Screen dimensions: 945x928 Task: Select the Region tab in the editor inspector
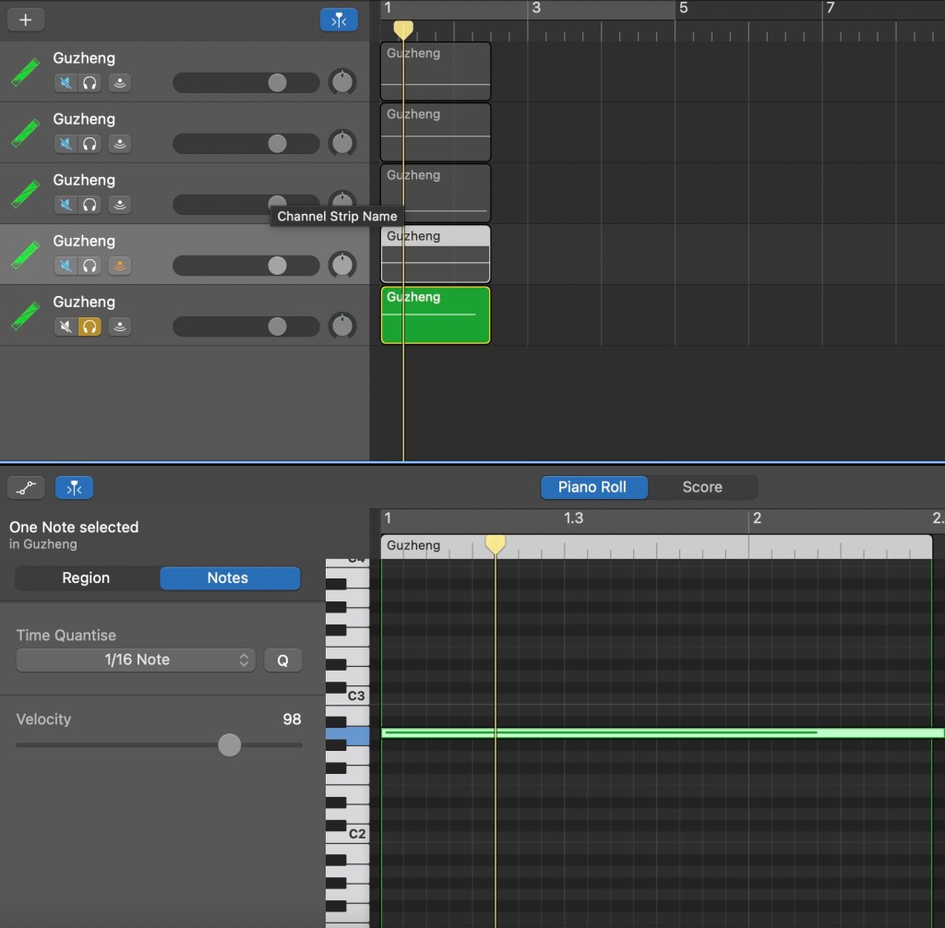[86, 578]
